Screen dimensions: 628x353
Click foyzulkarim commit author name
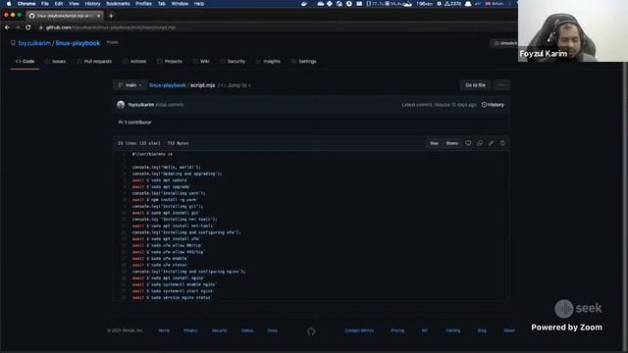pyautogui.click(x=141, y=105)
